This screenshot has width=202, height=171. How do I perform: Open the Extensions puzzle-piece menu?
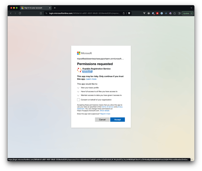(x=175, y=13)
